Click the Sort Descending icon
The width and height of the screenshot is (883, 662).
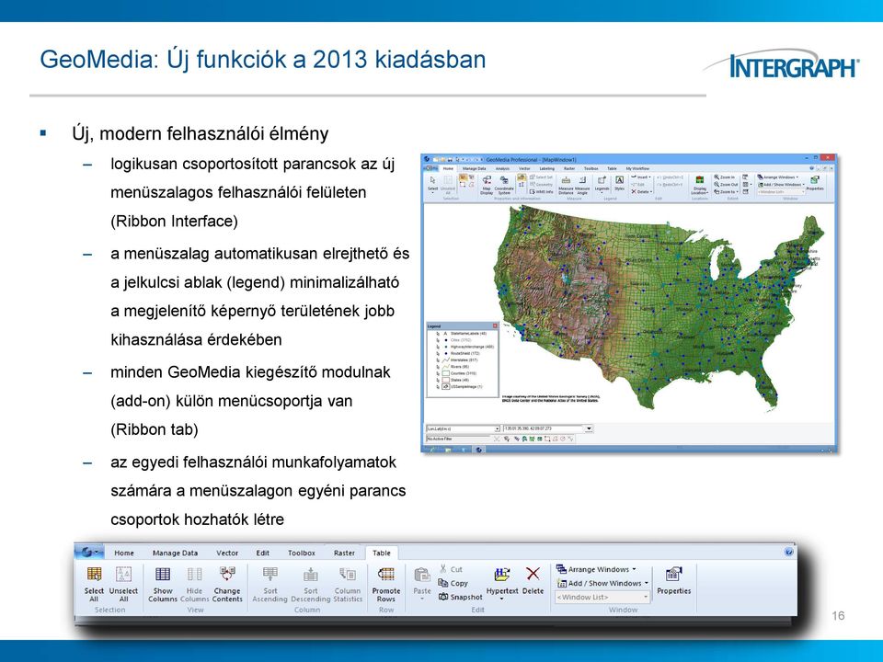(x=310, y=574)
